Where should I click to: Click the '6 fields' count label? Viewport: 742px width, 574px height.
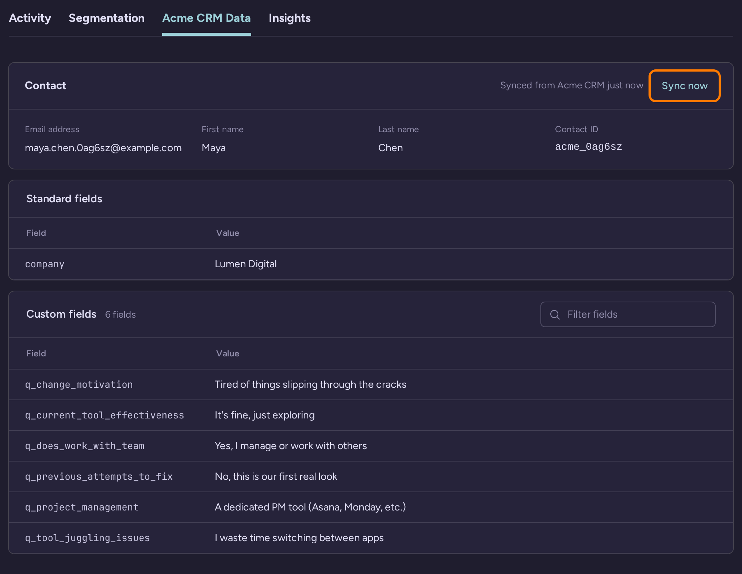121,314
